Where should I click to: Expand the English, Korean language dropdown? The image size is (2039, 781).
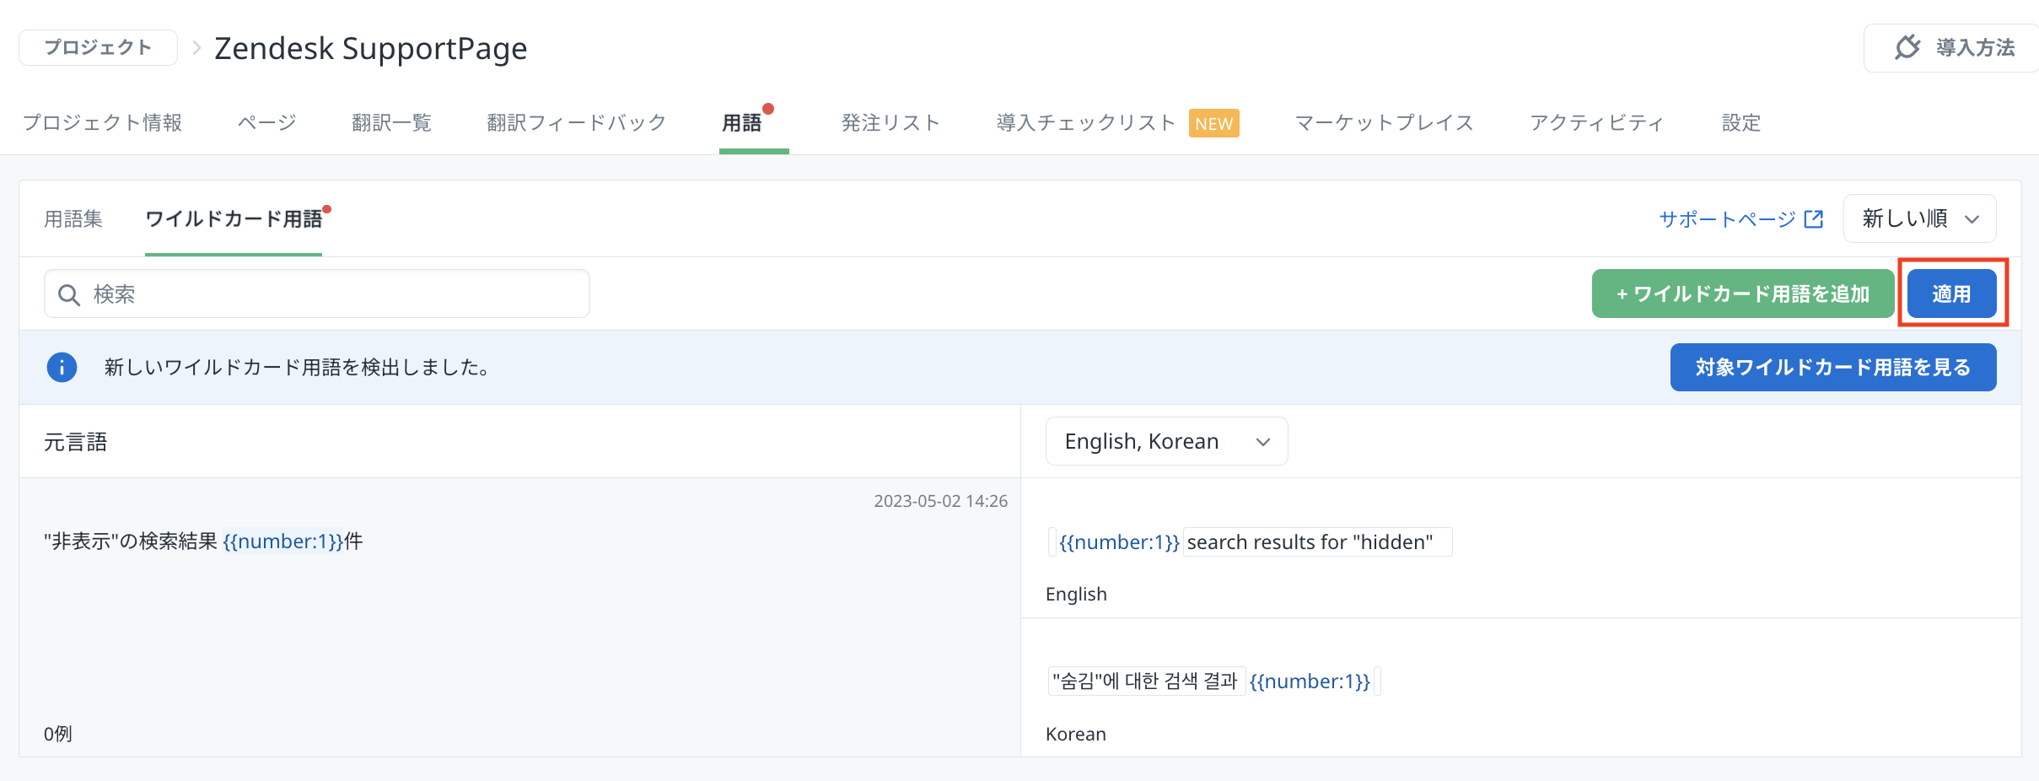coord(1166,442)
